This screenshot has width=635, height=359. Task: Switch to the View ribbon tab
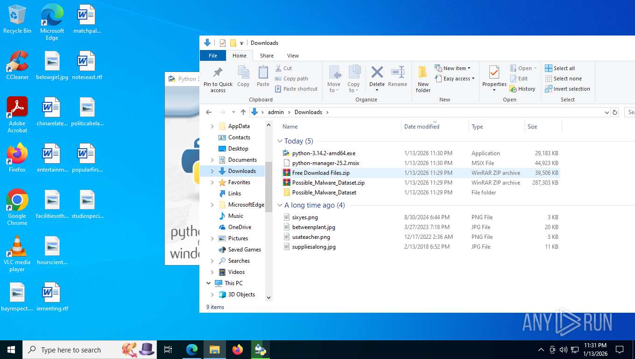point(293,56)
